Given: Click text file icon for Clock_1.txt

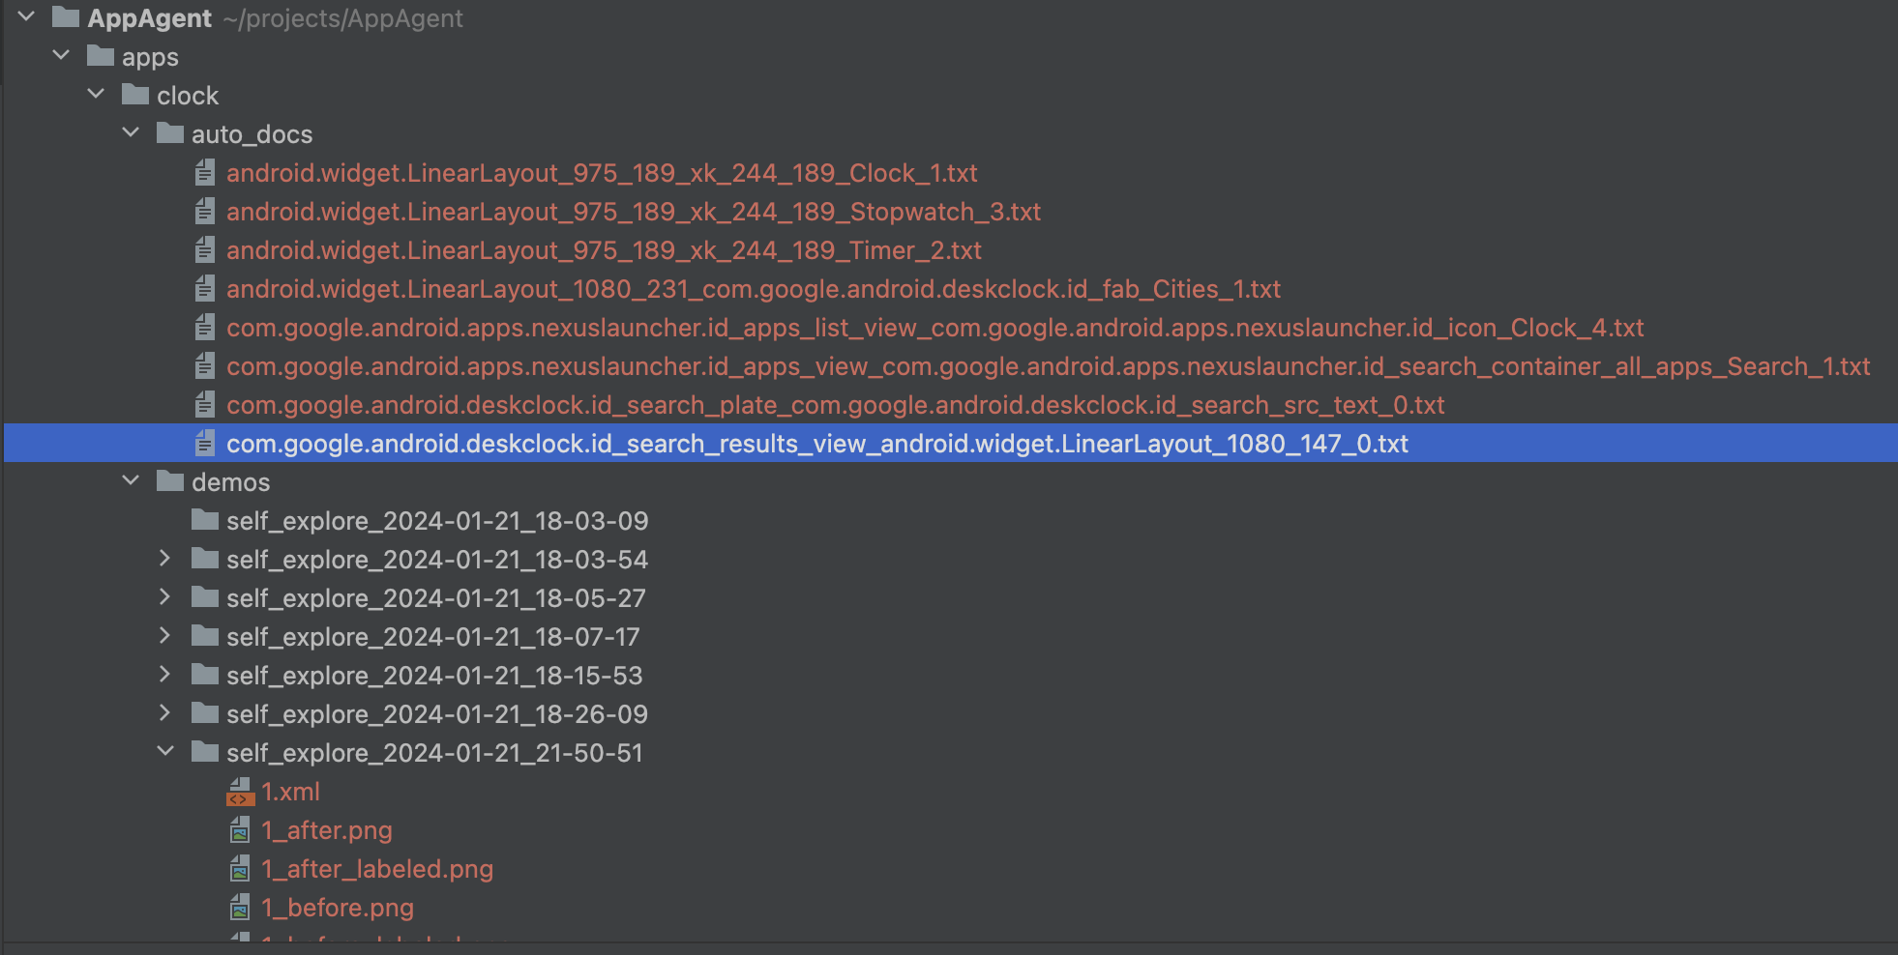Looking at the screenshot, I should pyautogui.click(x=205, y=172).
